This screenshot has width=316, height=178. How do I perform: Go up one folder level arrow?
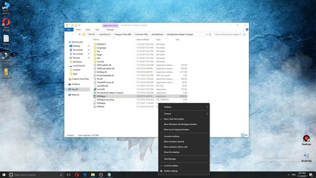click(x=79, y=35)
